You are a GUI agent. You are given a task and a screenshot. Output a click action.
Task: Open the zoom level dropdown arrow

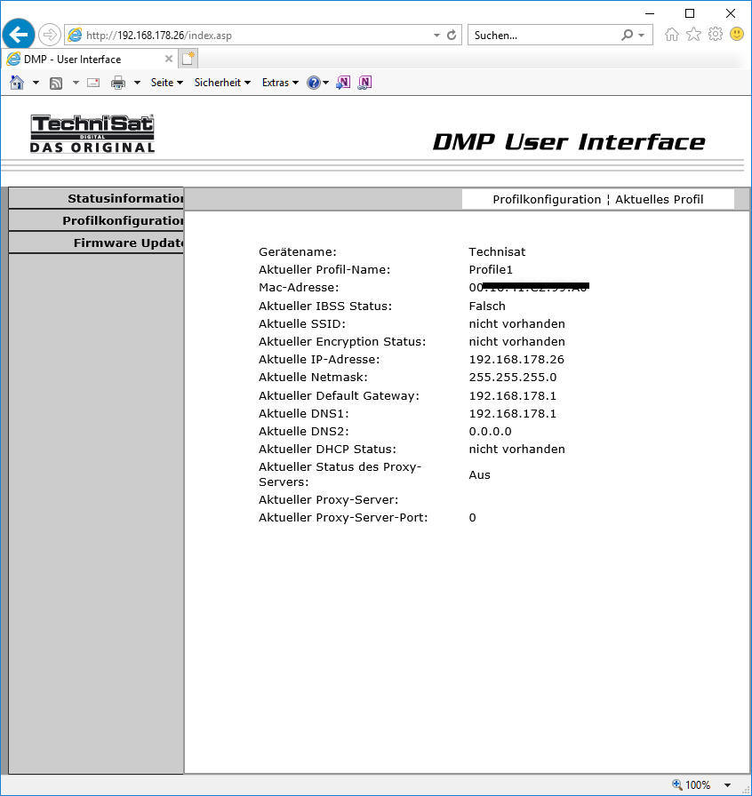(728, 785)
